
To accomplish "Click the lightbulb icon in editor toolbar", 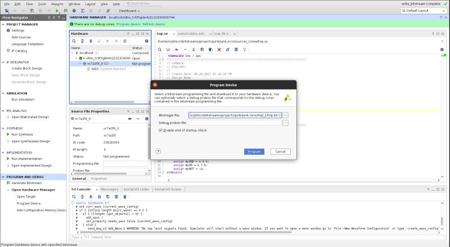I will pos(245,50).
